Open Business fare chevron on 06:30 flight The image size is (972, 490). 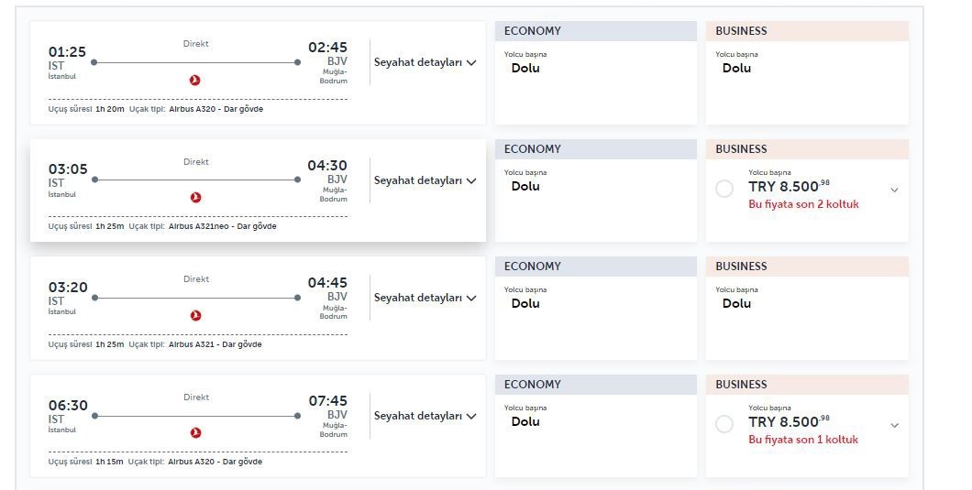[894, 425]
